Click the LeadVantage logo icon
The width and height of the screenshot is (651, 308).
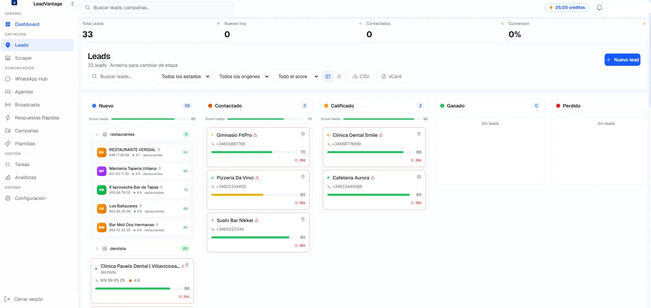point(14,3)
